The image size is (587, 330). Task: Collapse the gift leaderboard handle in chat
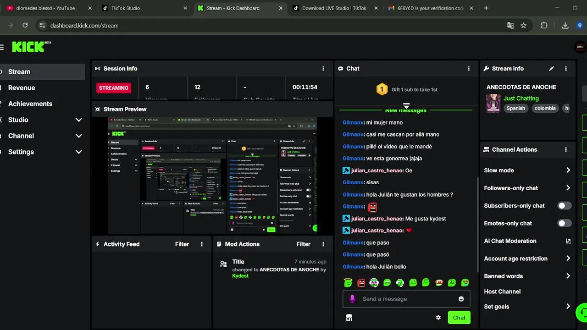click(406, 106)
